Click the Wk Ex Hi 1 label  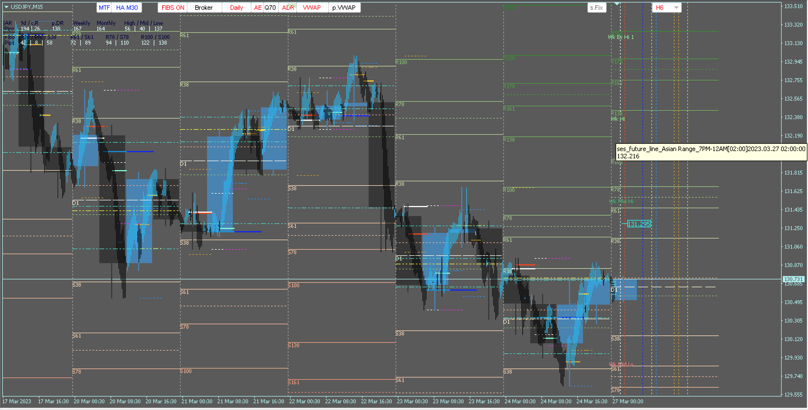pyautogui.click(x=621, y=37)
